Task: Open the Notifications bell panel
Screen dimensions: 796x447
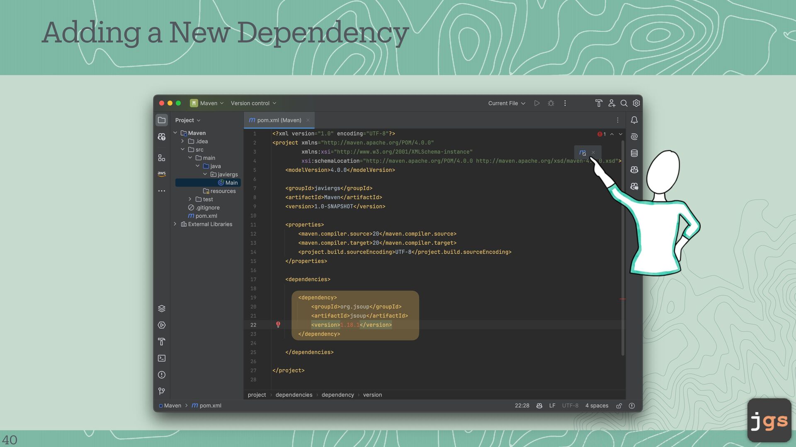Action: pos(634,120)
